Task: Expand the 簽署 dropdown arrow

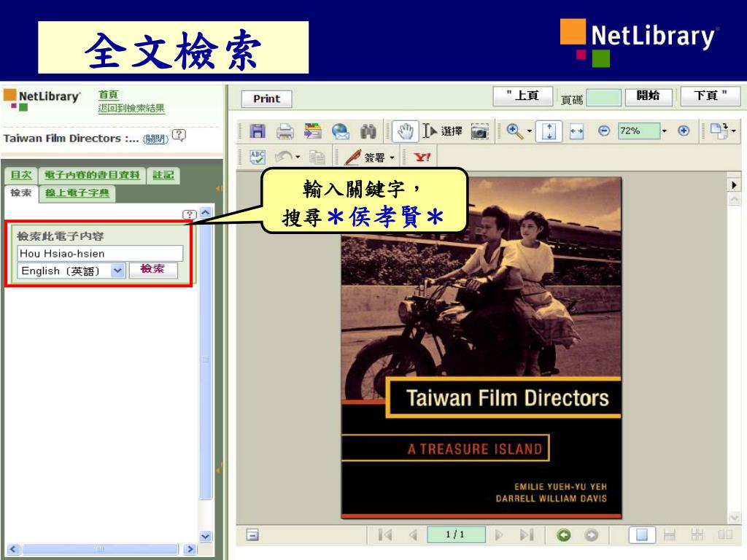Action: pyautogui.click(x=392, y=157)
